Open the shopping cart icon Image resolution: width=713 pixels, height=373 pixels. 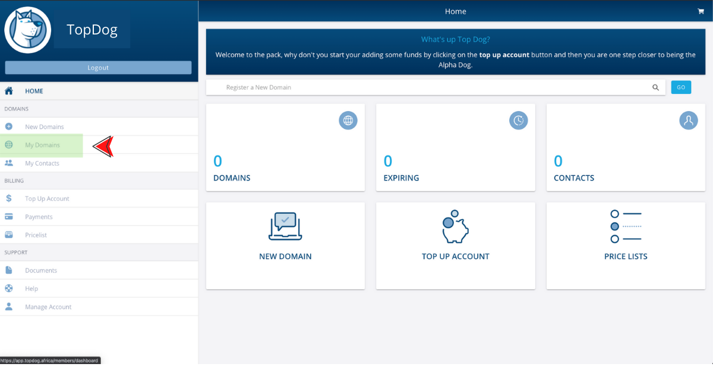[701, 11]
